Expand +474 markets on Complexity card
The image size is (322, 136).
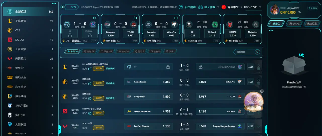(135, 41)
